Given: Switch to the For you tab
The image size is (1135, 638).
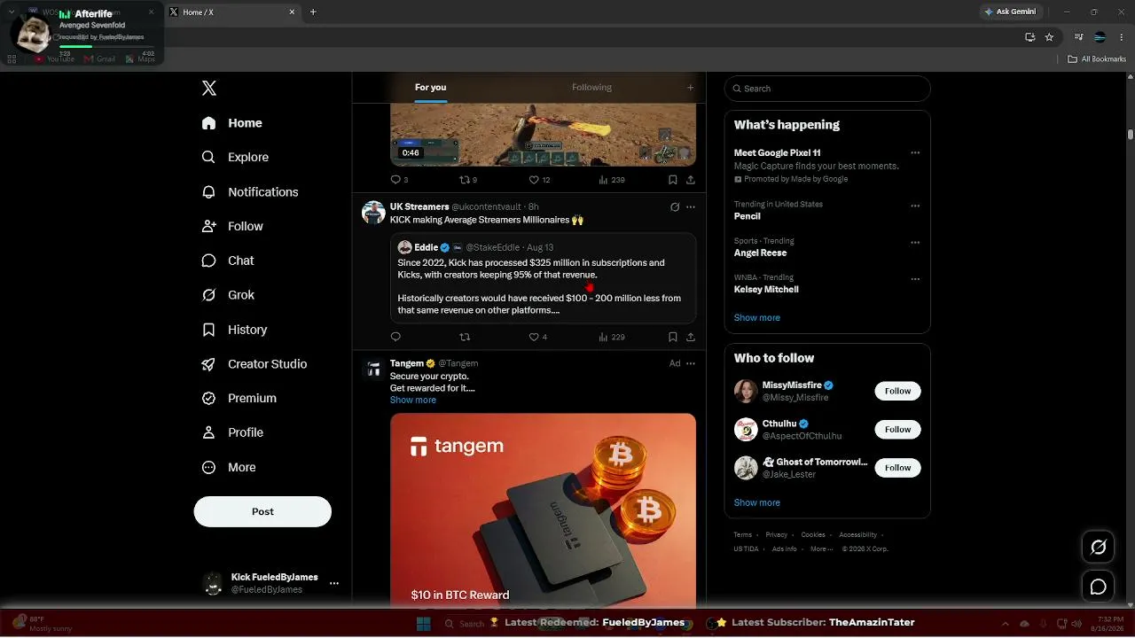Looking at the screenshot, I should (x=430, y=88).
